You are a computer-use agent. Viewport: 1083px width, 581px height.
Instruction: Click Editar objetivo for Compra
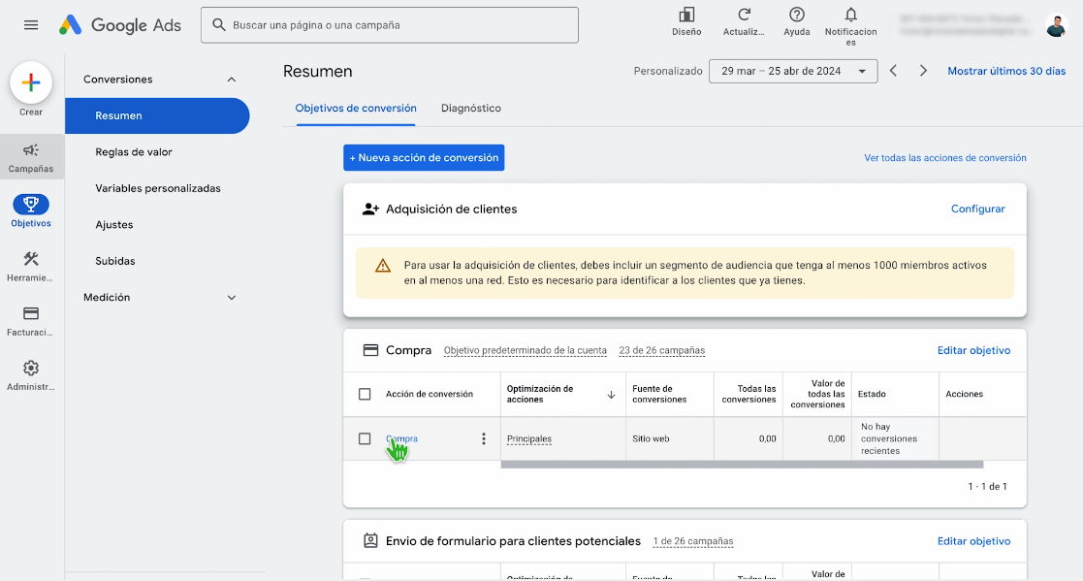tap(973, 350)
